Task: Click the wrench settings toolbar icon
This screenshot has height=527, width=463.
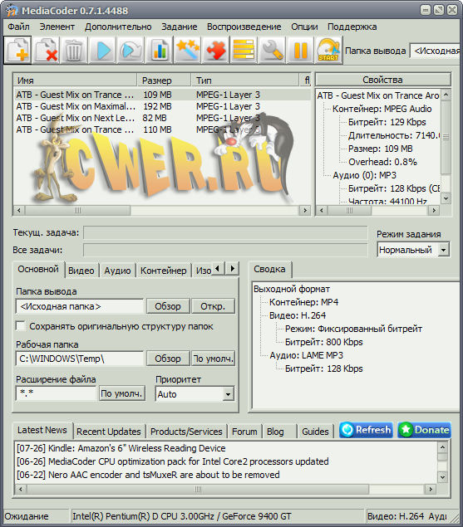Action: (273, 50)
